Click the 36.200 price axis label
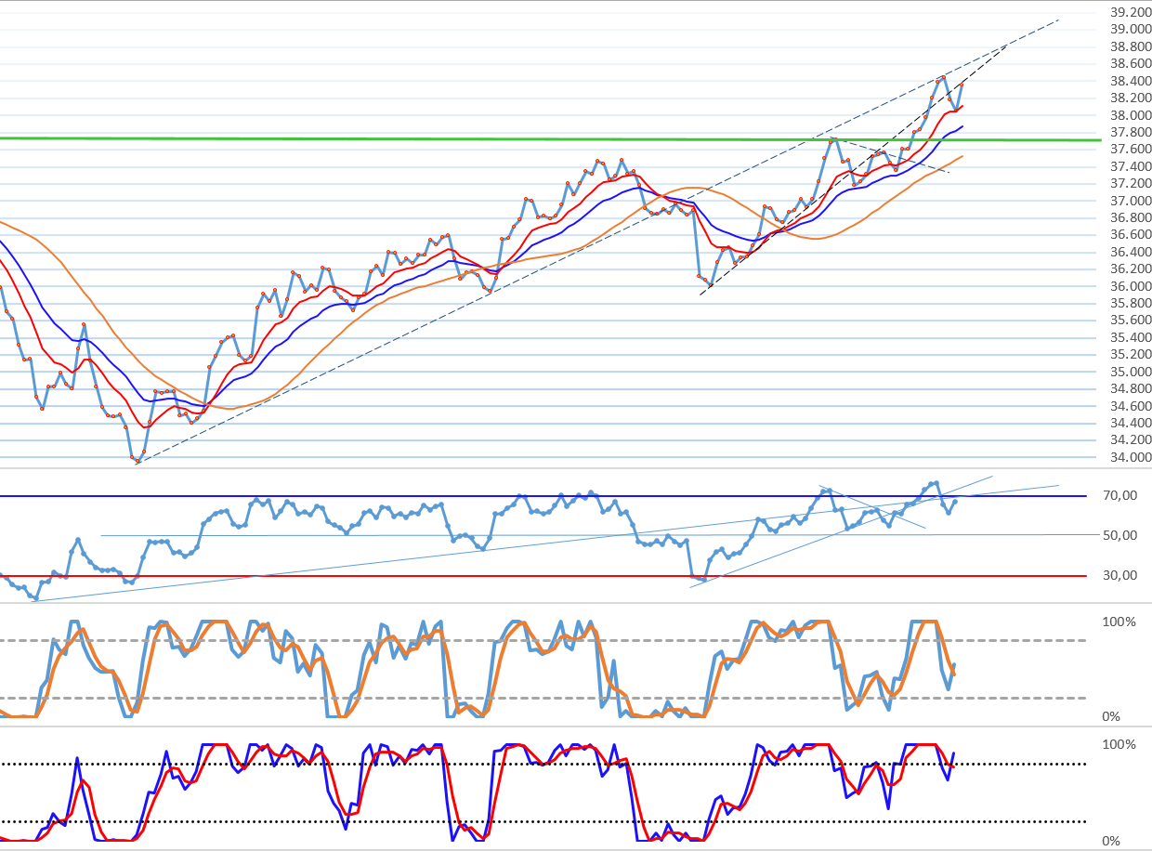The width and height of the screenshot is (1152, 851). [1132, 269]
